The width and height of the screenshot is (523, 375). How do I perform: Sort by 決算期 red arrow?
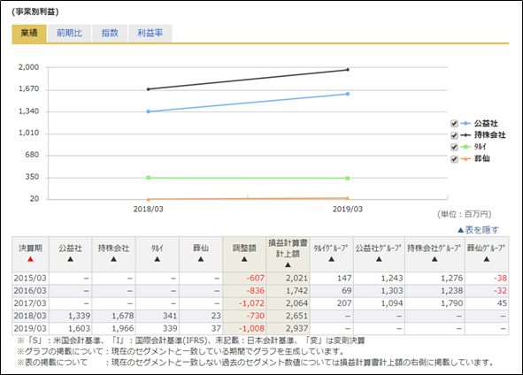tap(30, 259)
